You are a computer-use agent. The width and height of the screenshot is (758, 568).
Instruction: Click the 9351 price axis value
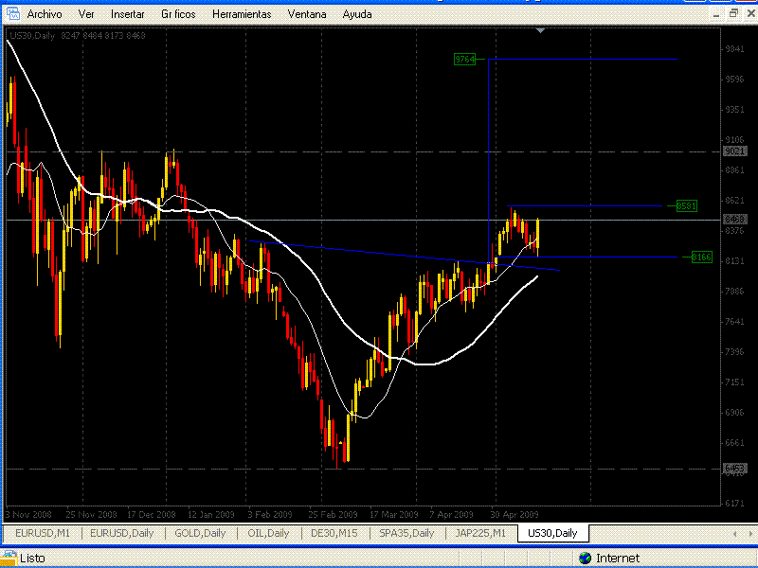735,110
